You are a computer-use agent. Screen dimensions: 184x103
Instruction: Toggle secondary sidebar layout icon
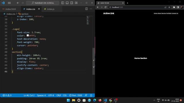coord(72,3)
